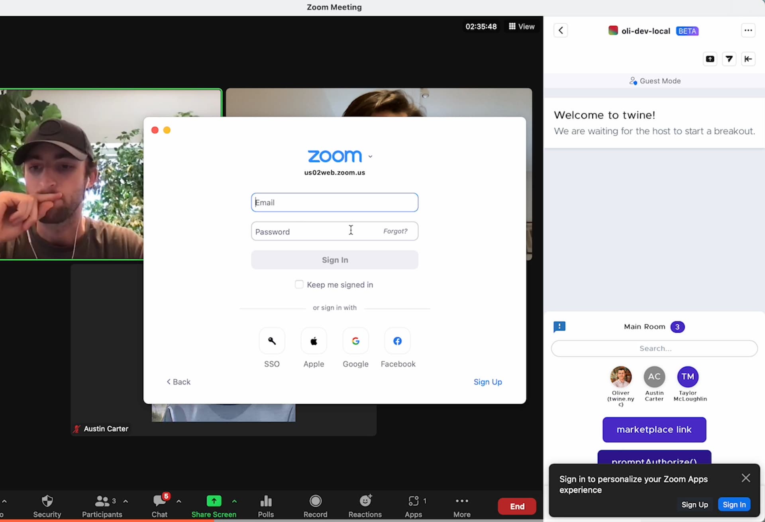Open the Apps icon in toolbar
765x522 pixels.
[414, 501]
